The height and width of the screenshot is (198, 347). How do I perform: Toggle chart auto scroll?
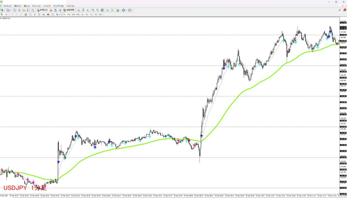point(107,10)
